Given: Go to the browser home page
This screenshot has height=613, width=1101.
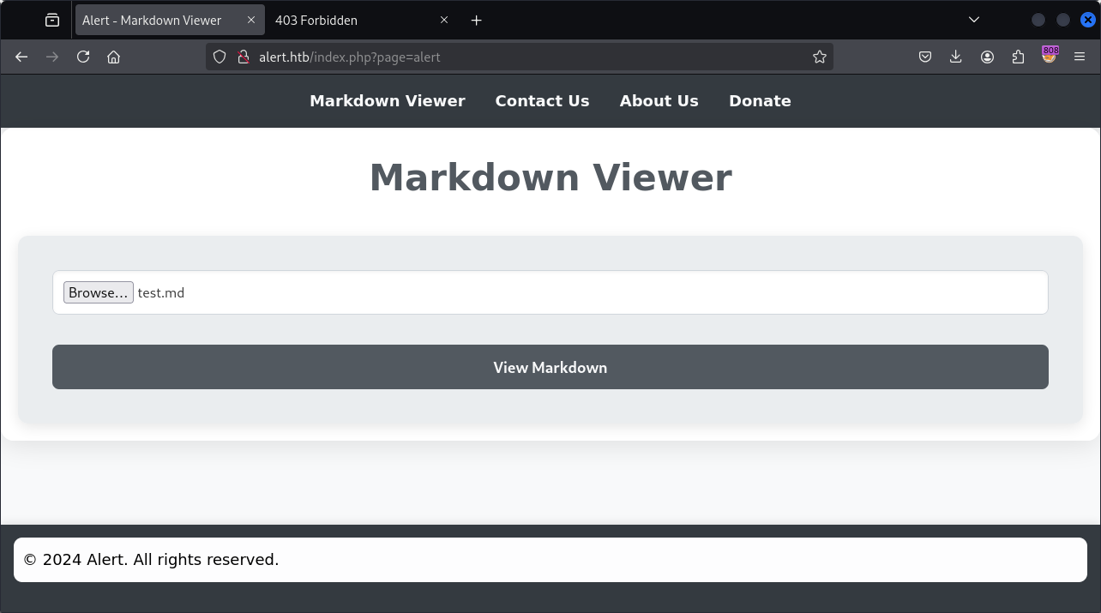Looking at the screenshot, I should (x=113, y=57).
